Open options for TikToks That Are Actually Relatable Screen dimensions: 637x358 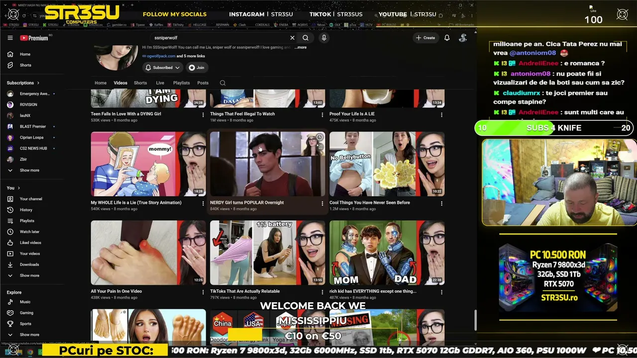pos(322,292)
